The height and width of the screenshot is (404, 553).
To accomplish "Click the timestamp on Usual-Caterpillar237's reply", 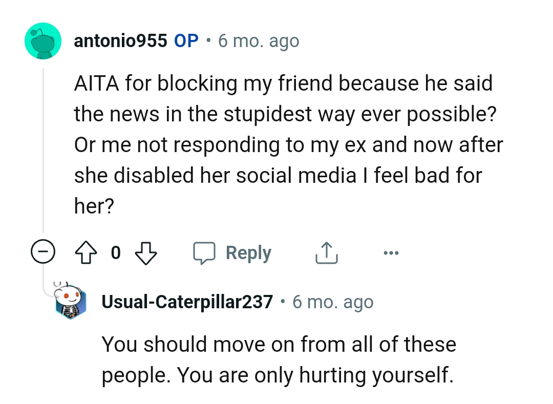I will tap(333, 302).
